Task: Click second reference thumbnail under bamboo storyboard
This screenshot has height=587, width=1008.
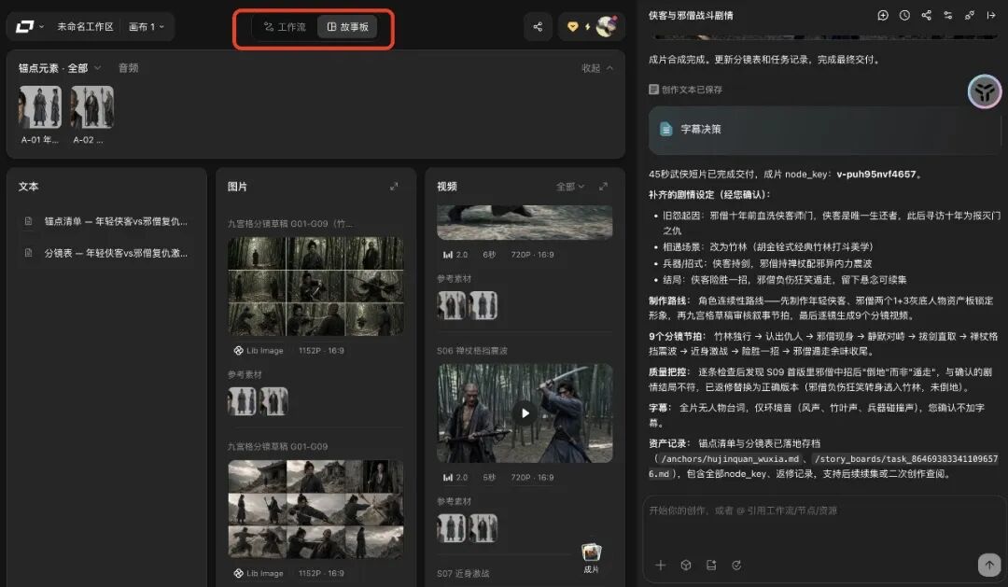Action: click(x=273, y=401)
